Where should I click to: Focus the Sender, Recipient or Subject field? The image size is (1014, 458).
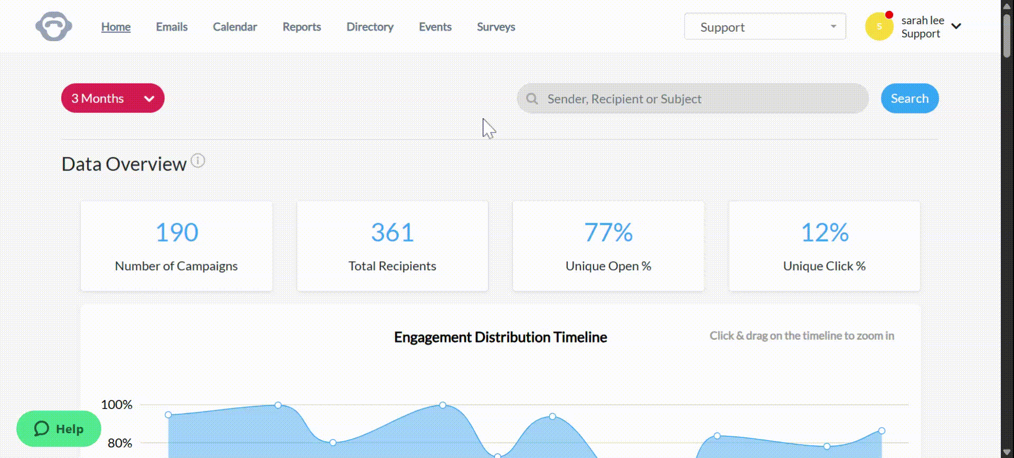(x=692, y=98)
